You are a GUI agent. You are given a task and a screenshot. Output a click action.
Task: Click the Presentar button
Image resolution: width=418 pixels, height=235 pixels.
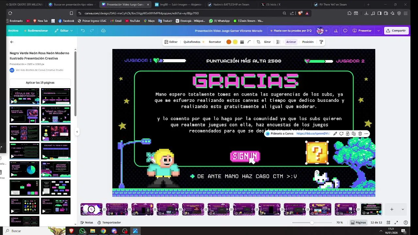(x=362, y=31)
